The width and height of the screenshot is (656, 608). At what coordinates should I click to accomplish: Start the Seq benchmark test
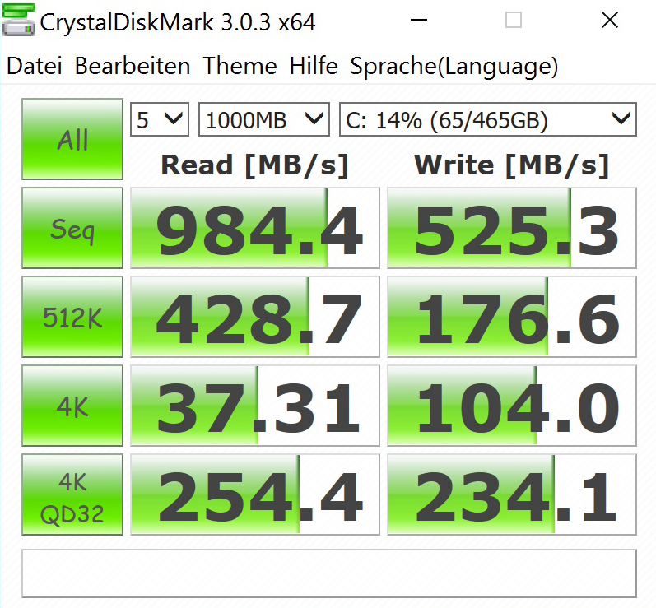pyautogui.click(x=72, y=228)
